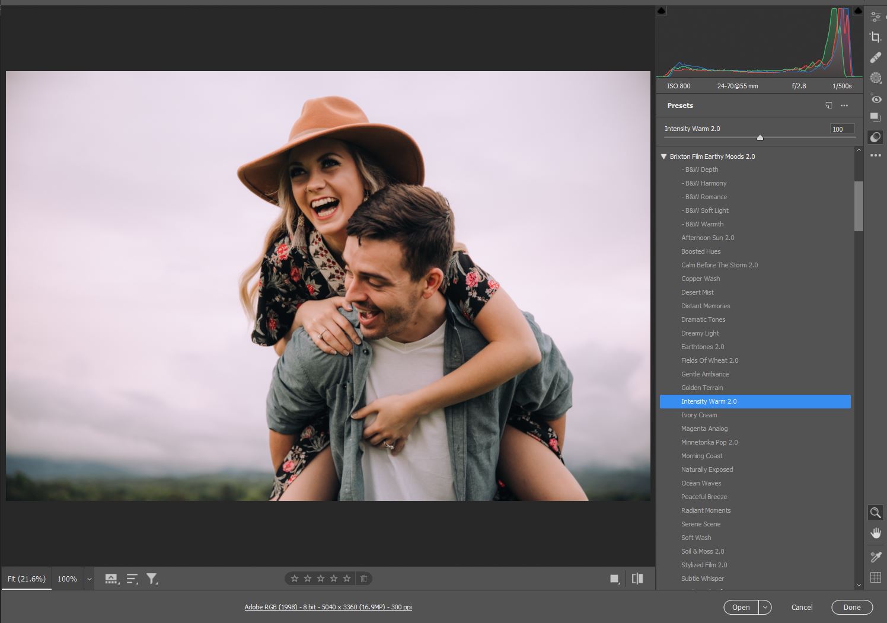Viewport: 887px width, 623px height.
Task: Apply the Golden Terrain preset
Action: tap(702, 388)
